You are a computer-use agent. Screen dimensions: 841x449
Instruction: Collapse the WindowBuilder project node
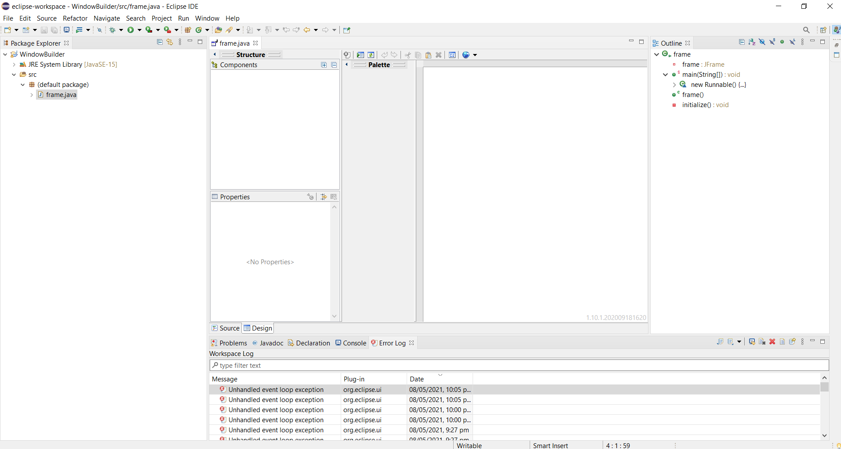(x=5, y=54)
